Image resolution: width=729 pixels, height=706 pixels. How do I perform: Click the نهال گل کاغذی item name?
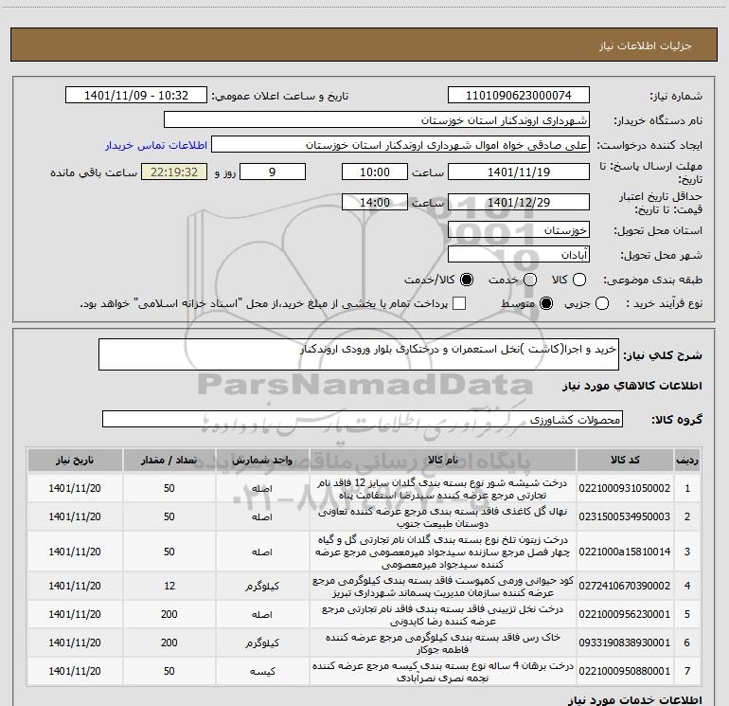pyautogui.click(x=443, y=517)
